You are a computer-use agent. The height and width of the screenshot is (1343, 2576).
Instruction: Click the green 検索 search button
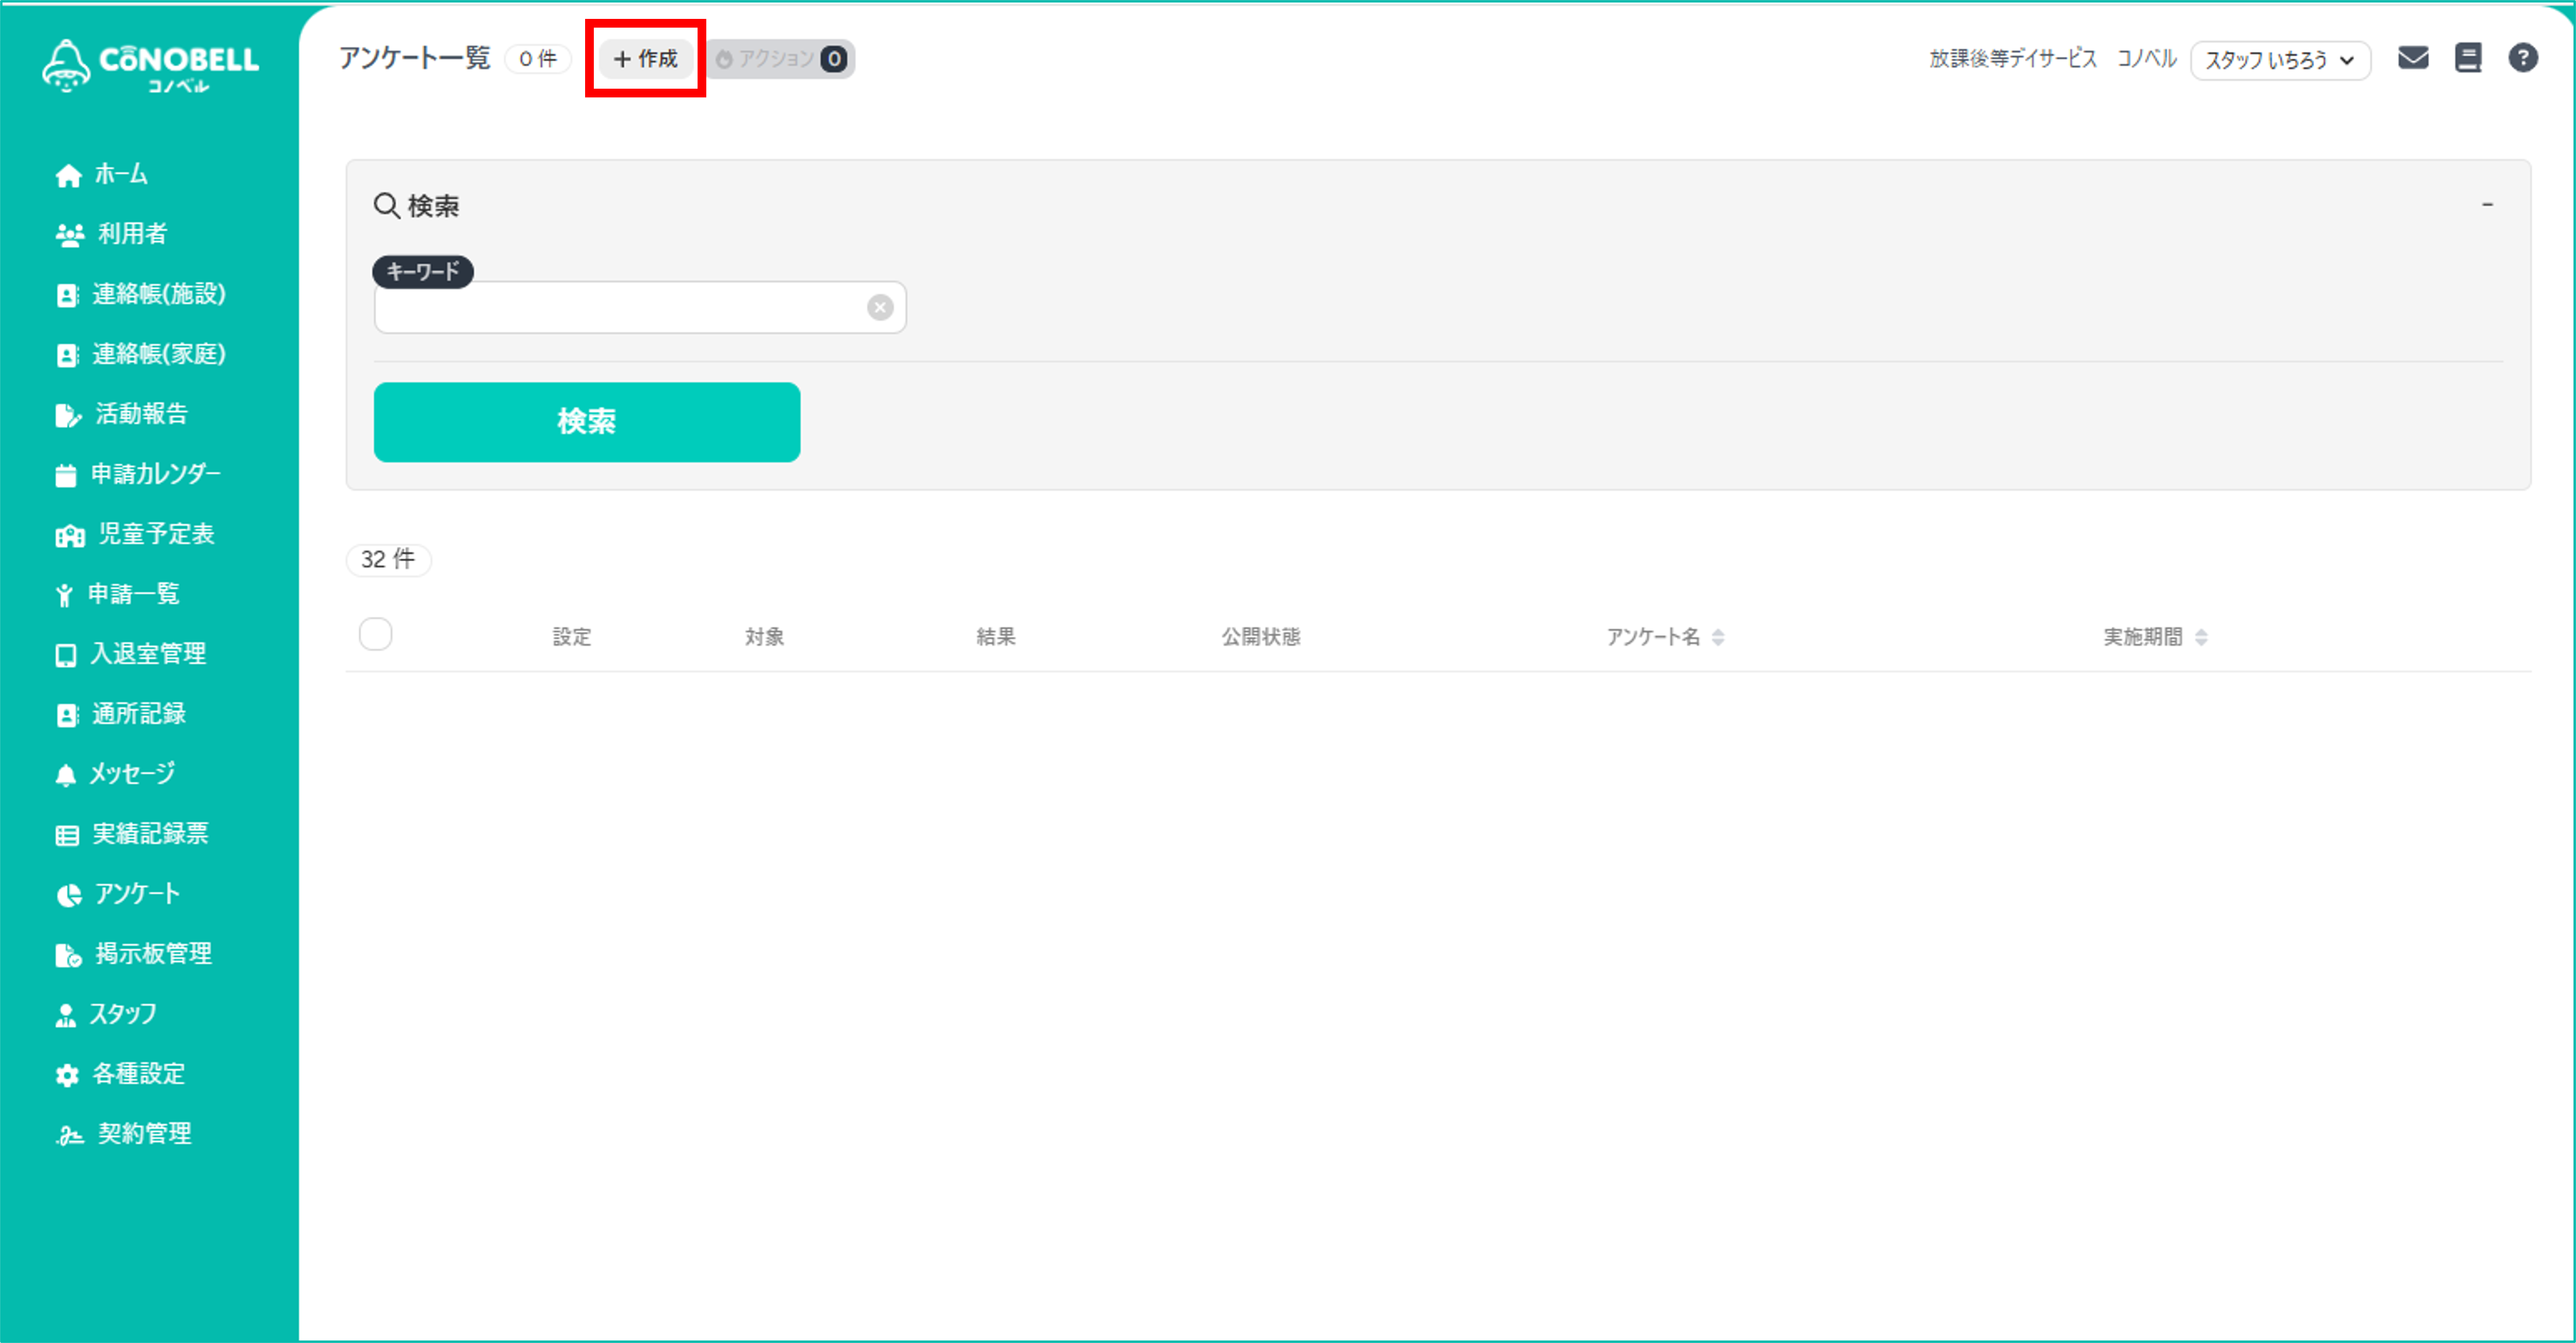(x=587, y=422)
